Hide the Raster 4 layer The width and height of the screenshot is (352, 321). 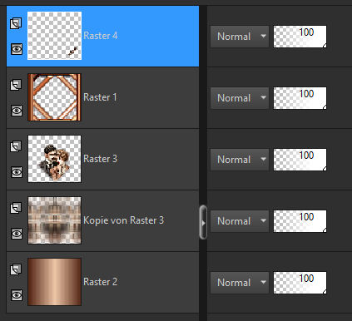pos(17,49)
